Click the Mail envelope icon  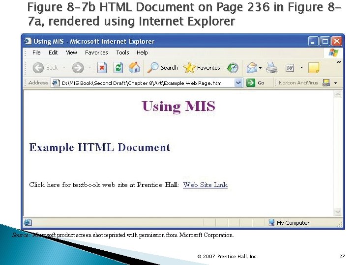coord(252,68)
